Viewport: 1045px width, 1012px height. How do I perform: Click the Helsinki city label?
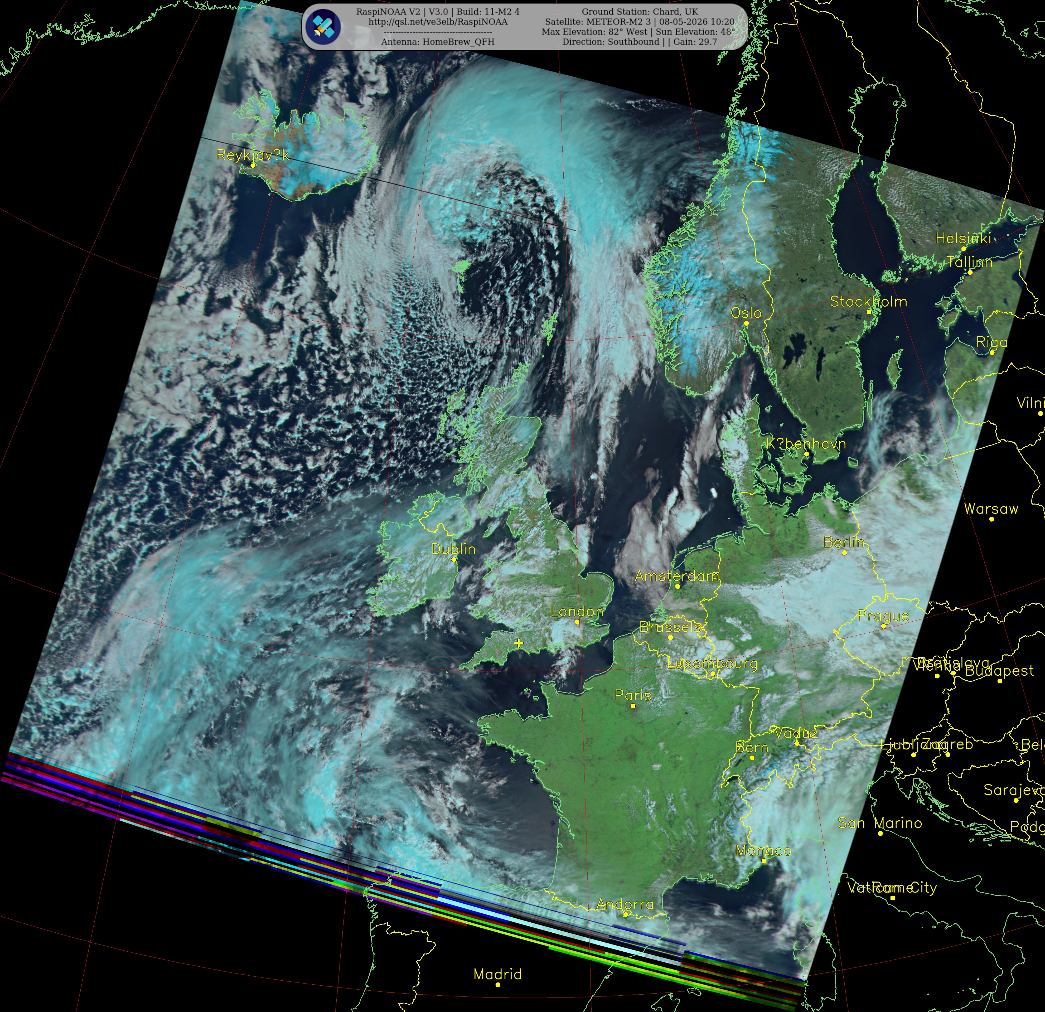click(x=964, y=238)
